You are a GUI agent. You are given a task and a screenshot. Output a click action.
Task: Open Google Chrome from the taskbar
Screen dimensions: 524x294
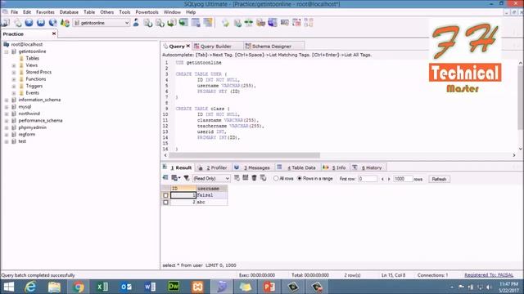click(x=79, y=287)
